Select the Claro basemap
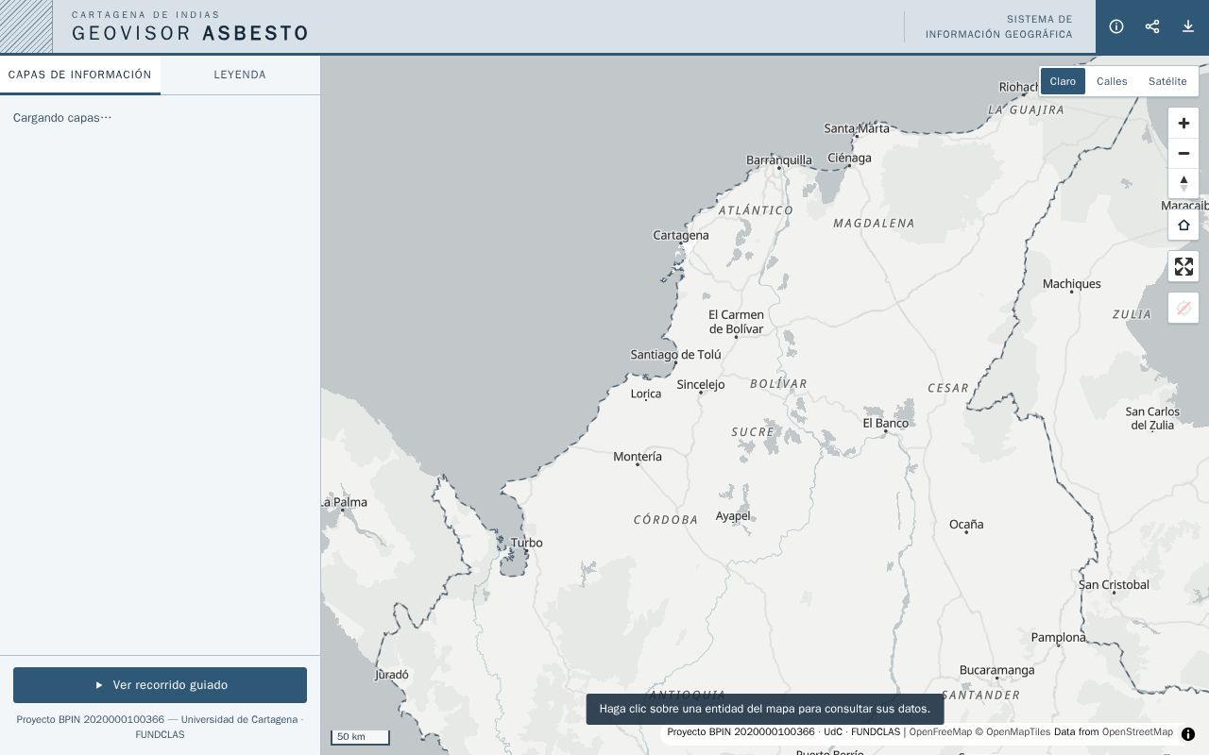 point(1063,81)
